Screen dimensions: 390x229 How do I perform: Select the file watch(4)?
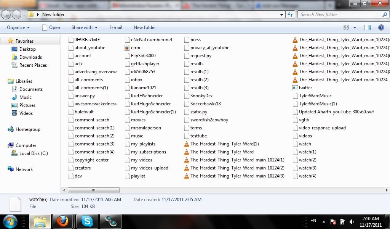(305, 176)
